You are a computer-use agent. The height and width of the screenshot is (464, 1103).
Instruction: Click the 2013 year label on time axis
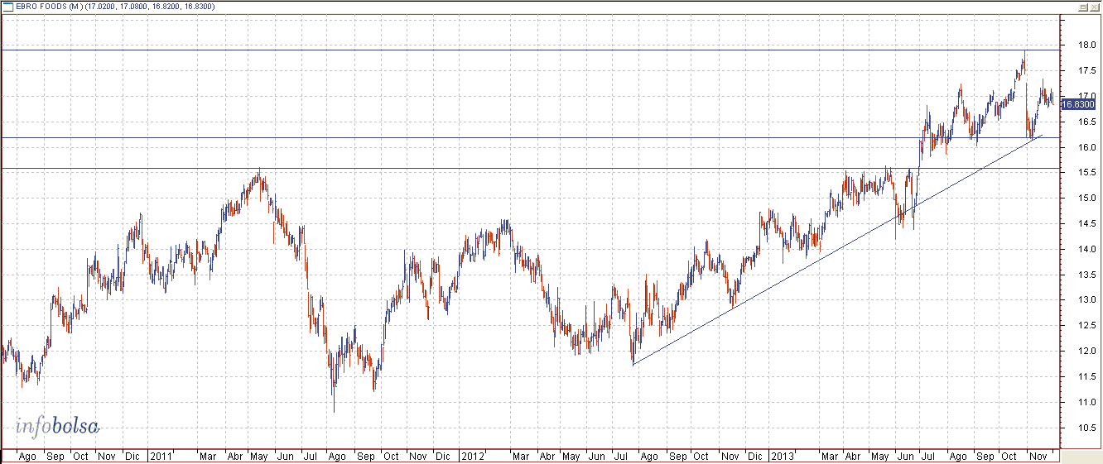pyautogui.click(x=783, y=457)
